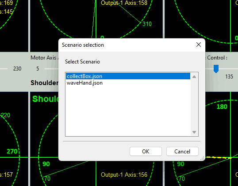Image resolution: width=238 pixels, height=186 pixels.
Task: Click the 270 marker on the left dial
Action: coord(12,151)
